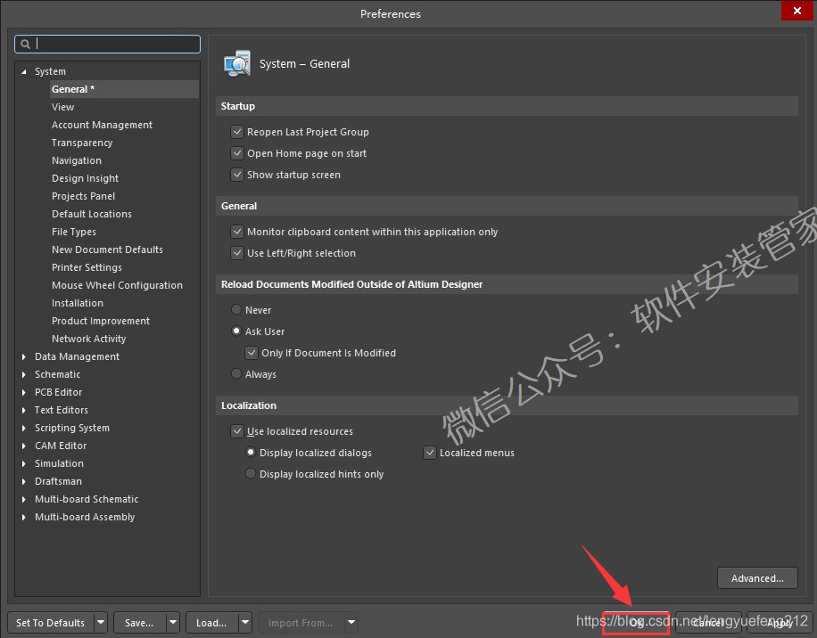This screenshot has height=638, width=817.
Task: Select General under System
Action: (x=124, y=89)
